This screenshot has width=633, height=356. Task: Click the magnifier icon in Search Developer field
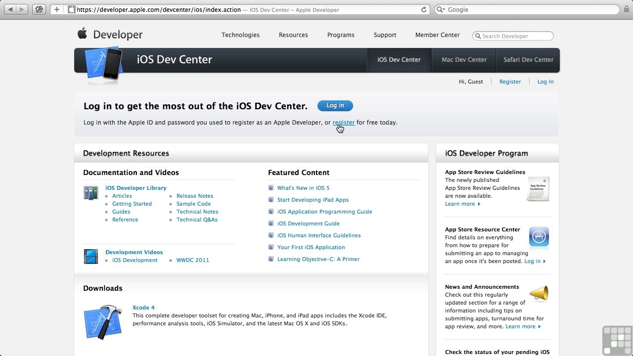click(x=478, y=36)
